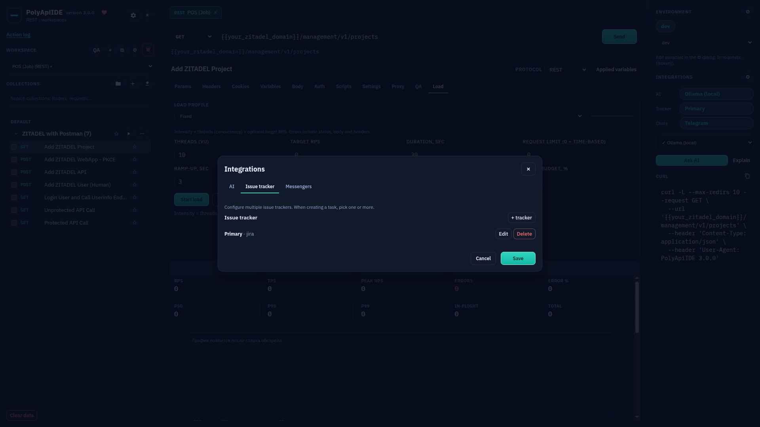Star the ZITADEL with Postman collection
This screenshot has height=427, width=760.
[116, 134]
